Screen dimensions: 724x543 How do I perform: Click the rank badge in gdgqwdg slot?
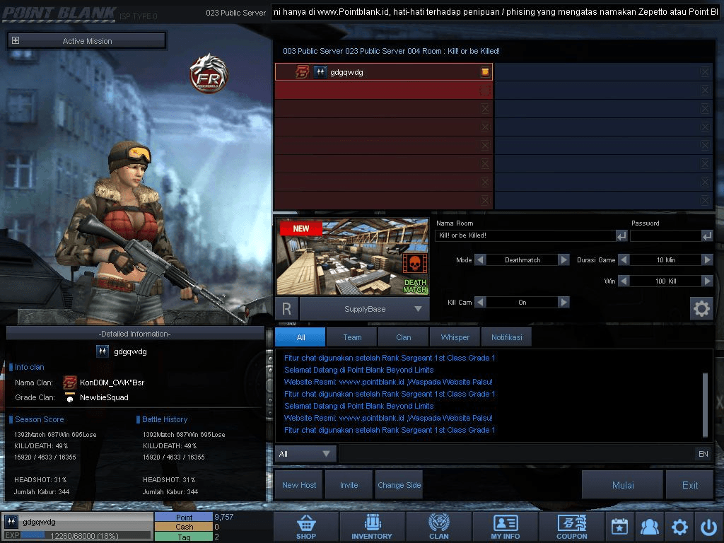(x=320, y=72)
